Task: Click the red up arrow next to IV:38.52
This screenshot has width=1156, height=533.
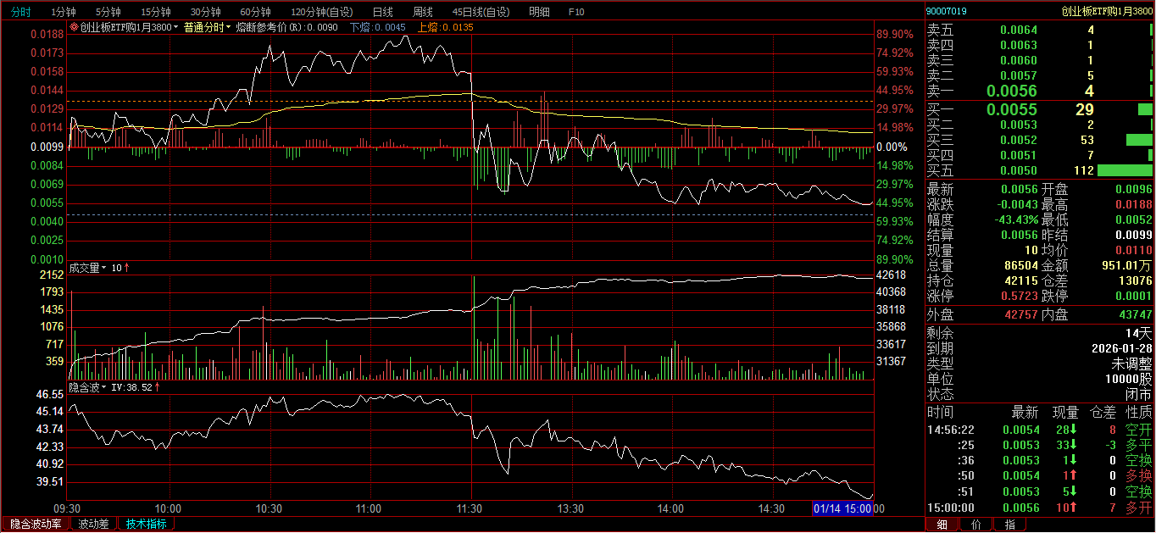Action: coord(157,387)
